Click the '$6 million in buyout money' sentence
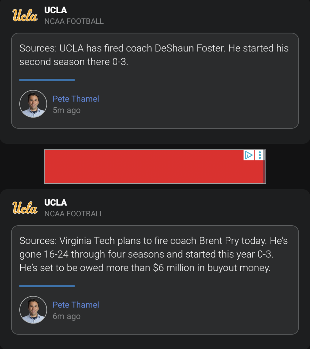 (x=145, y=268)
